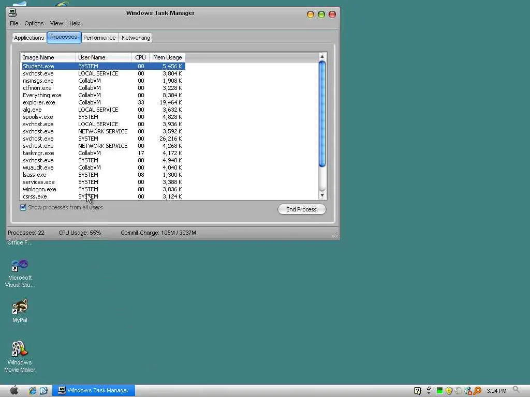This screenshot has width=530, height=397.
Task: Click the faded gray globe tray icon
Action: click(459, 391)
